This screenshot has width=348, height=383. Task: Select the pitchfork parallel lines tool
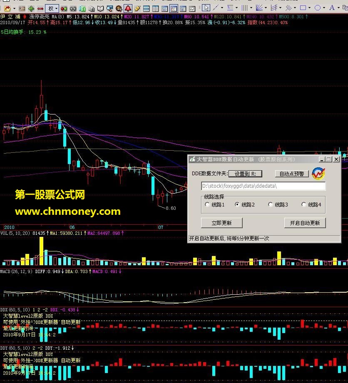274,8
